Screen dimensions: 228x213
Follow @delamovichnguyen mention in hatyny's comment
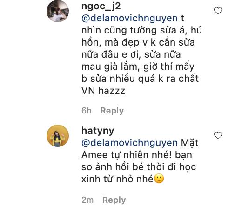pos(129,143)
